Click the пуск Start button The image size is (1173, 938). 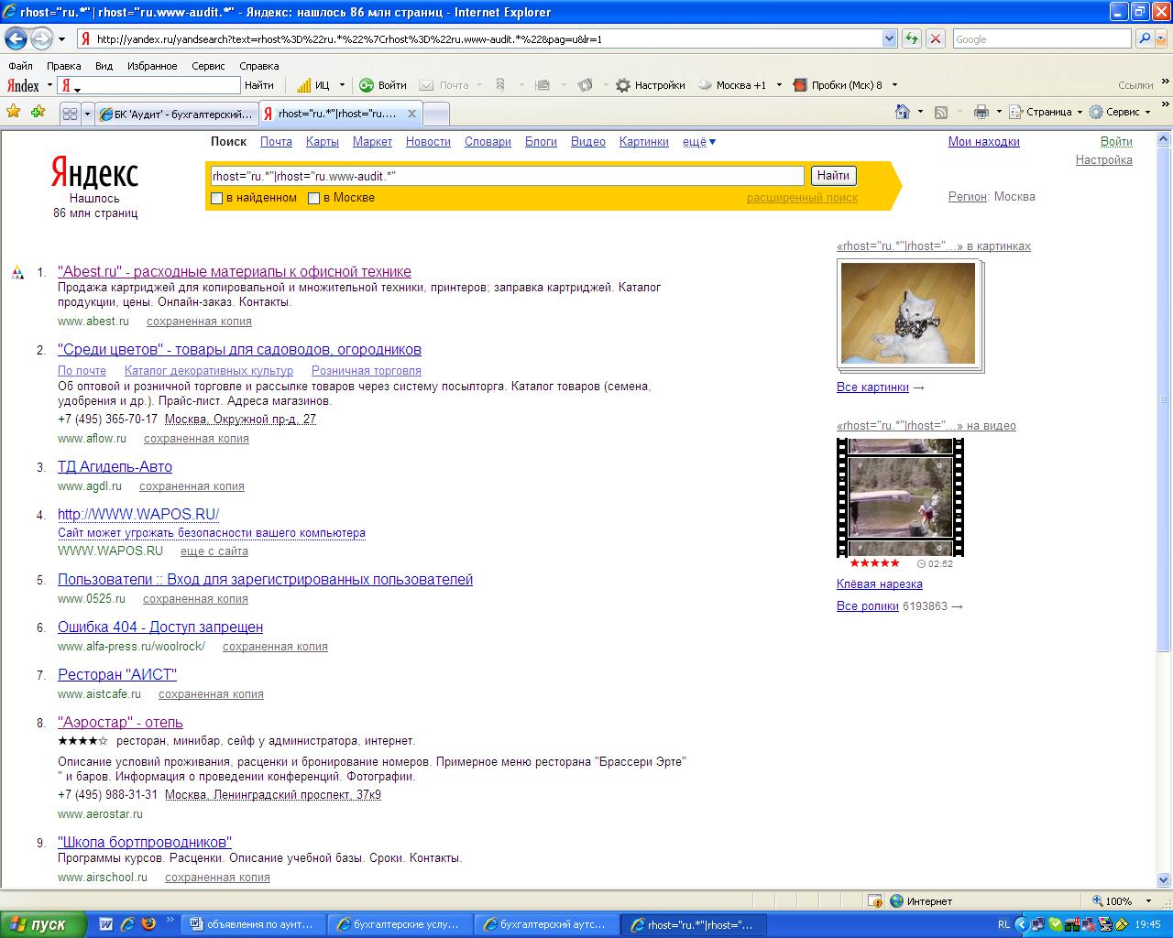coord(43,924)
